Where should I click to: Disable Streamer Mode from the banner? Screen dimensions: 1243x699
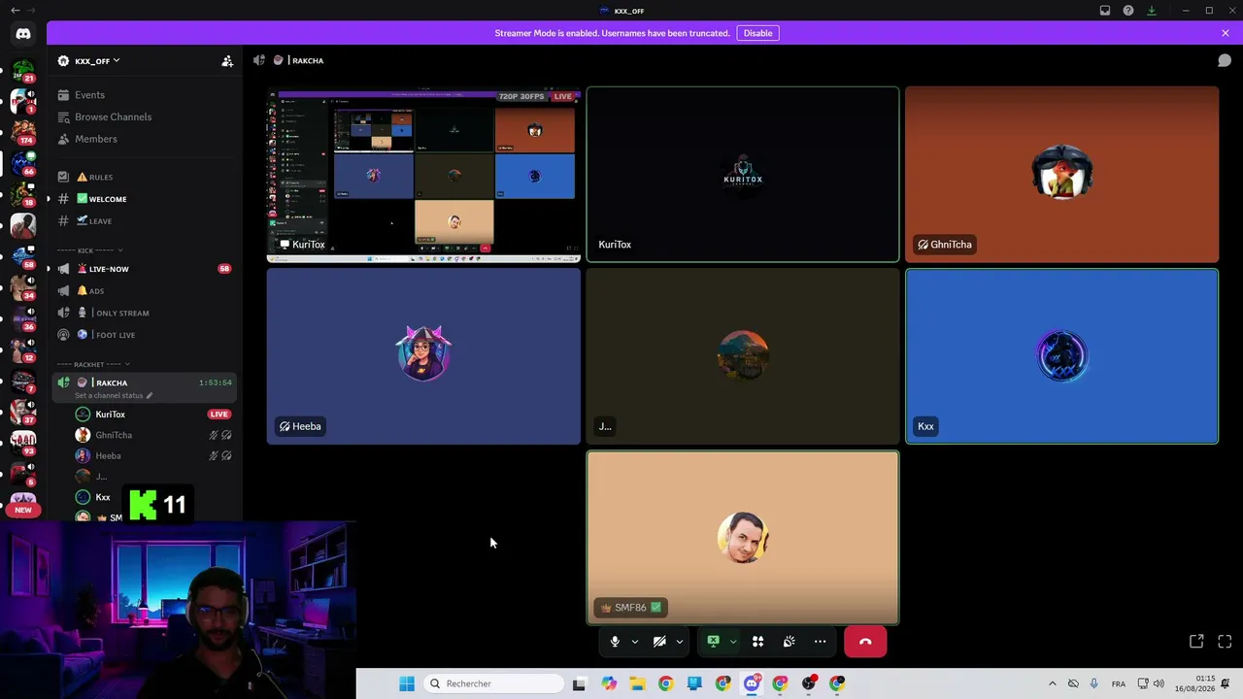pyautogui.click(x=757, y=33)
